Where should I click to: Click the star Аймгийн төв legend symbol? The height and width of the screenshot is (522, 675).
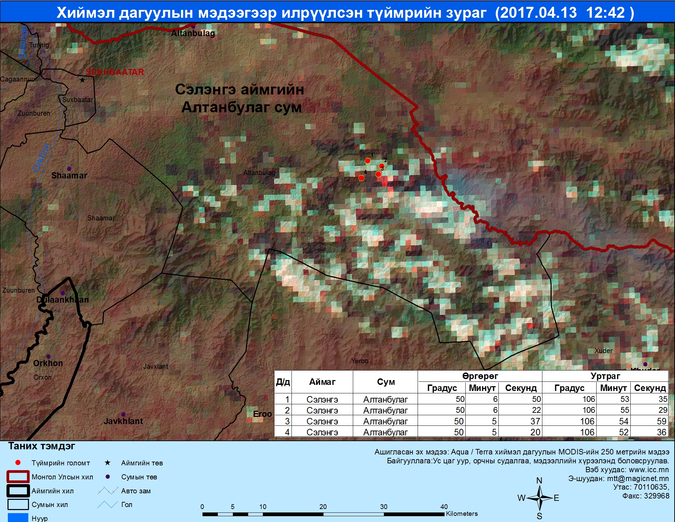[107, 463]
